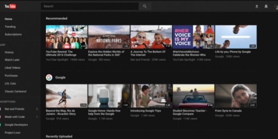This screenshot has height=139, width=278.
Task: Open Liked Videos in the sidebar
Action: pos(12,68)
